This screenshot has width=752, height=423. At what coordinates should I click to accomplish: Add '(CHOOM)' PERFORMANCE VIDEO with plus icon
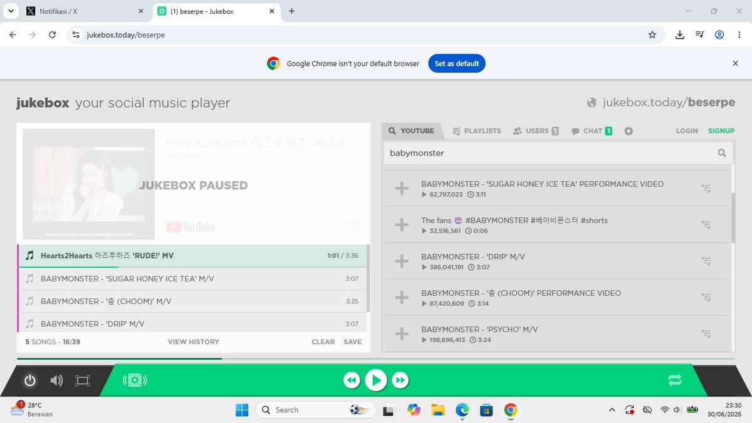[x=402, y=298]
